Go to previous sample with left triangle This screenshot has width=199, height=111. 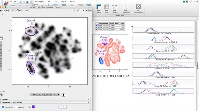(87, 10)
